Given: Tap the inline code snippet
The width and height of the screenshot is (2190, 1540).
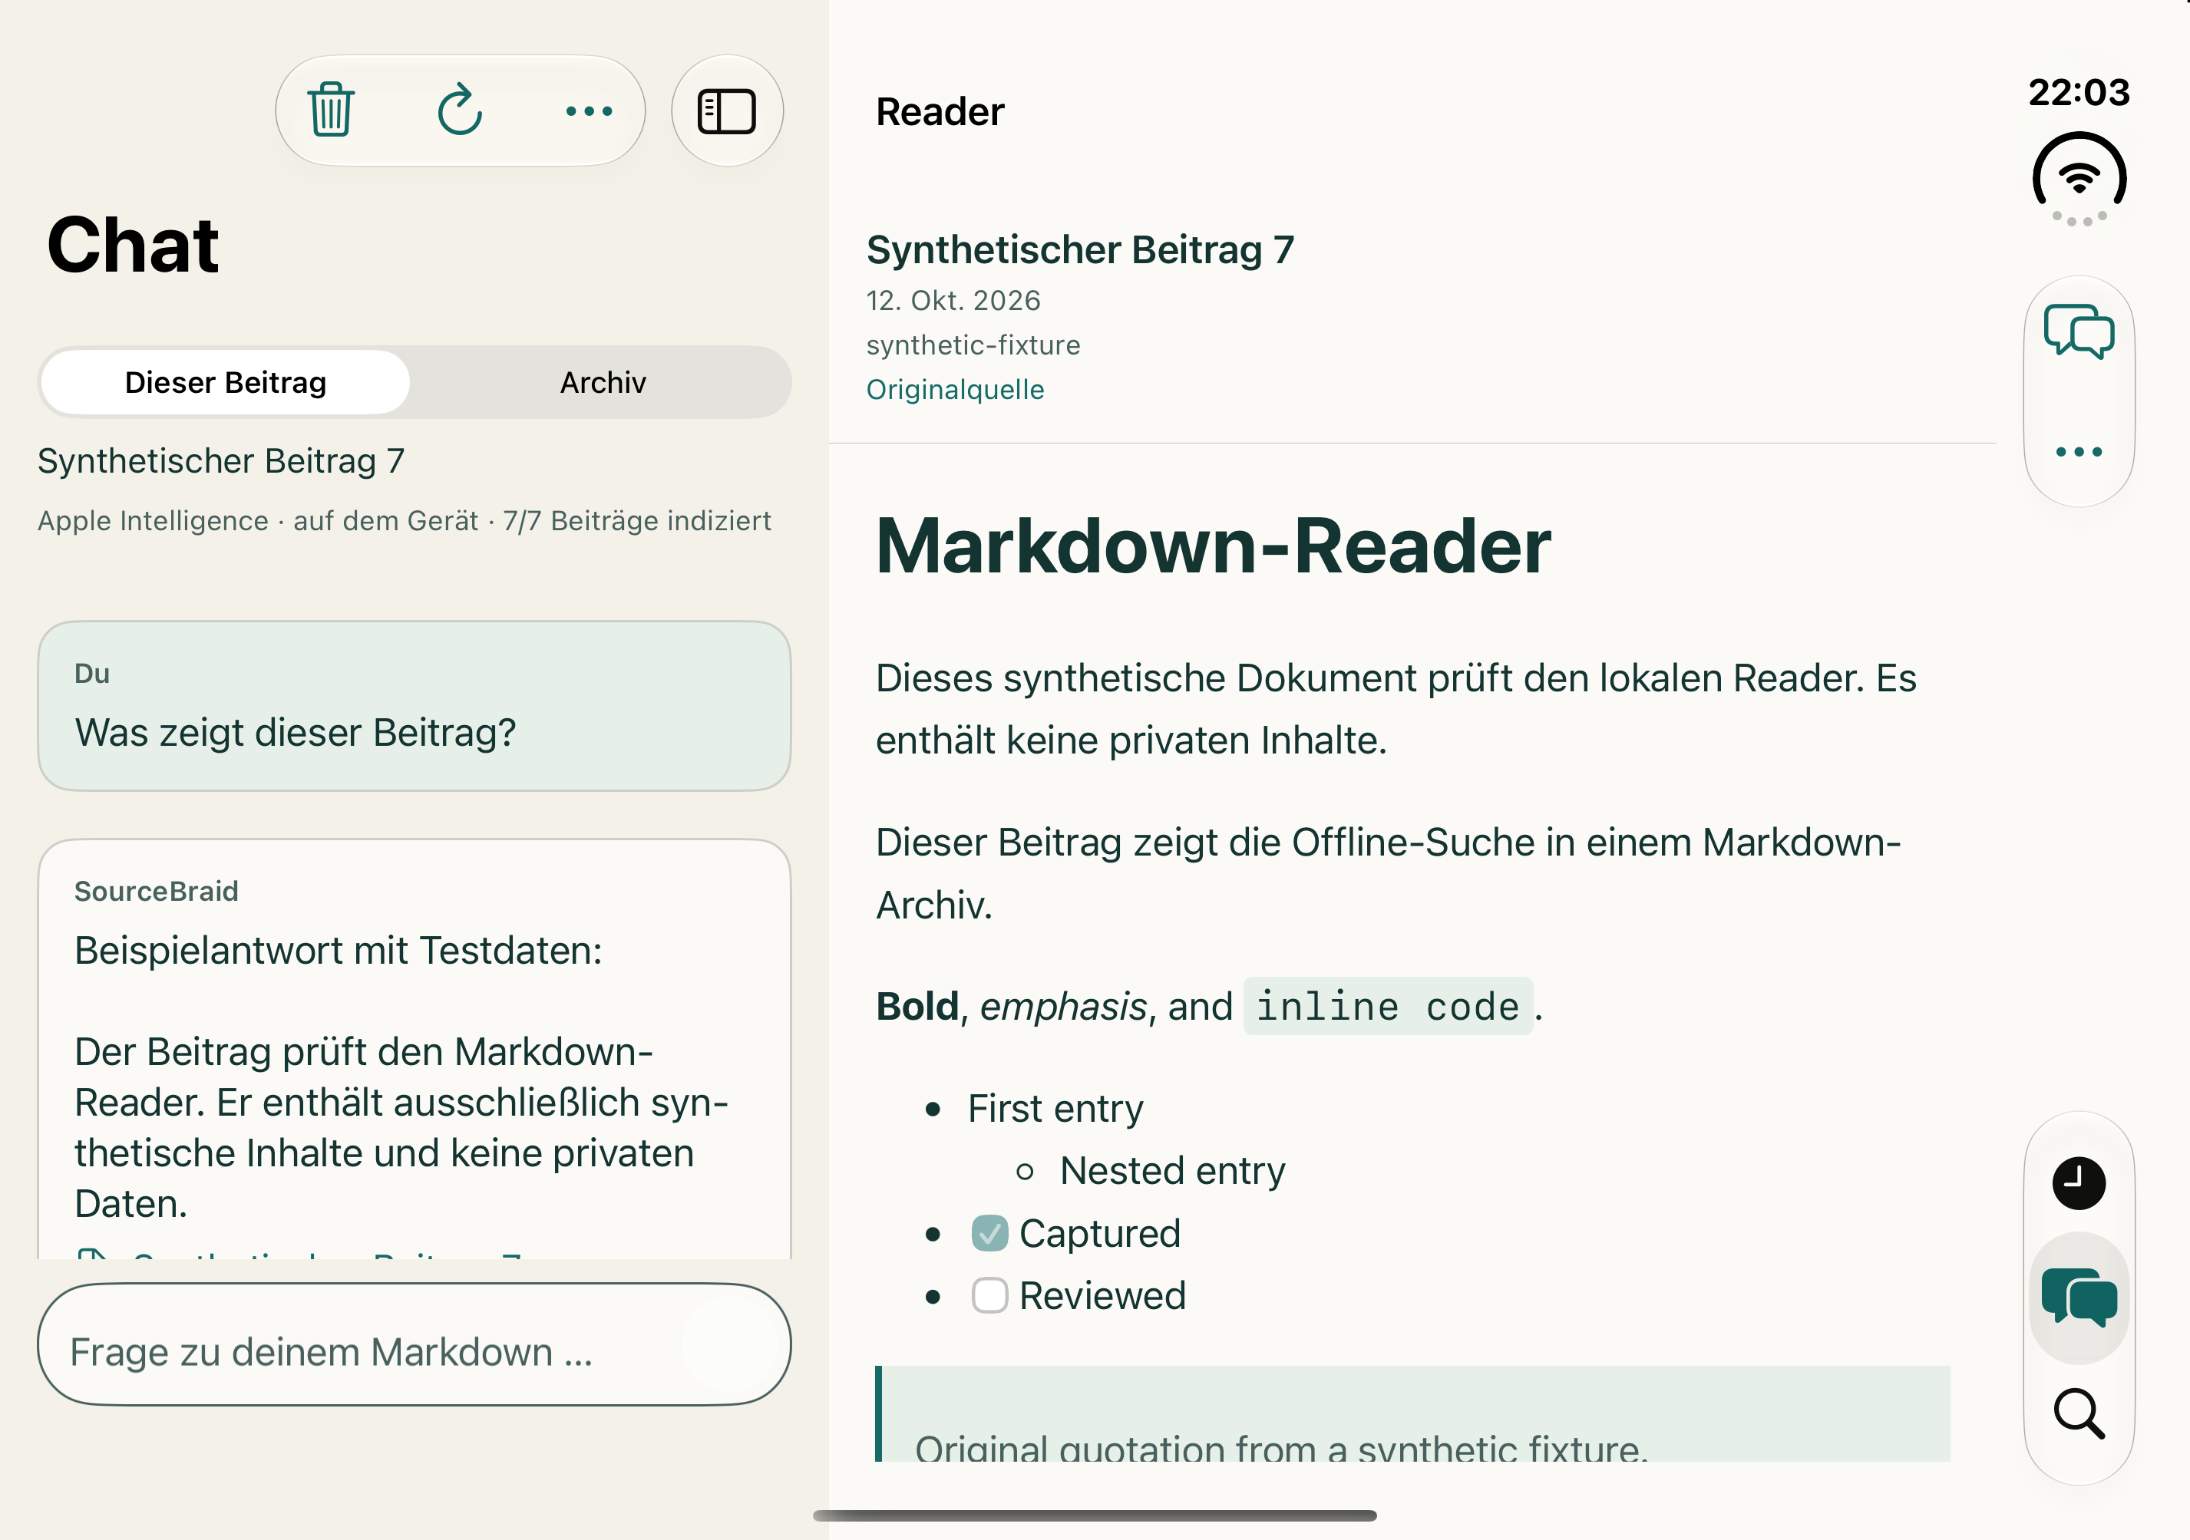Looking at the screenshot, I should pos(1388,1006).
